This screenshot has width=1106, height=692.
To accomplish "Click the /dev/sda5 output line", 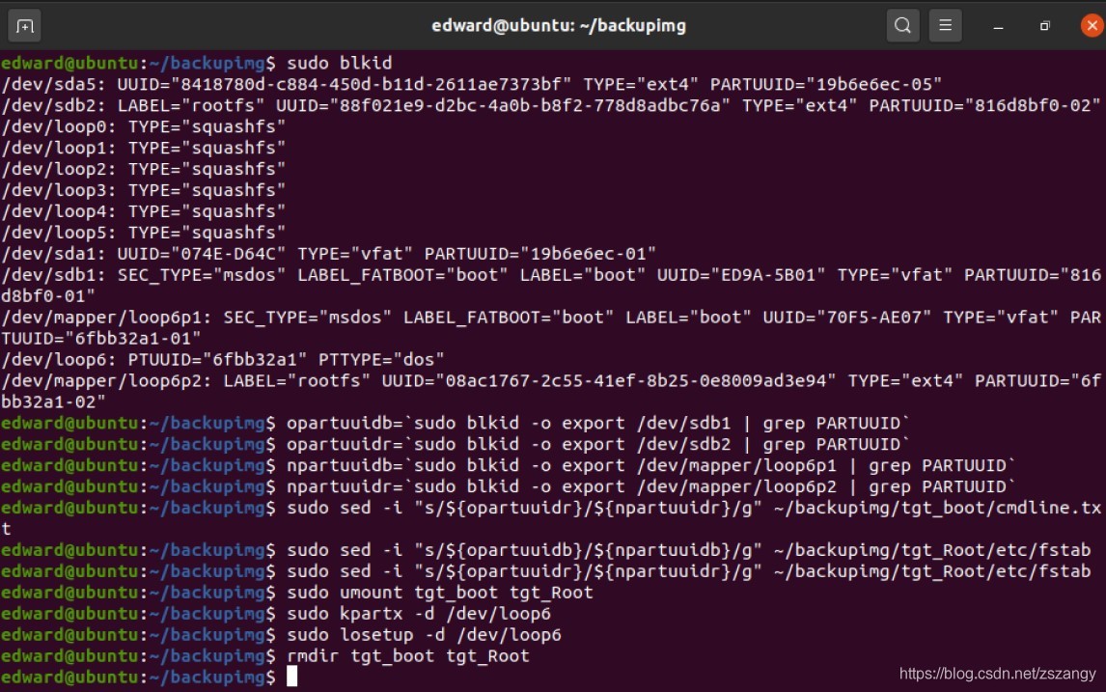I will coord(471,85).
